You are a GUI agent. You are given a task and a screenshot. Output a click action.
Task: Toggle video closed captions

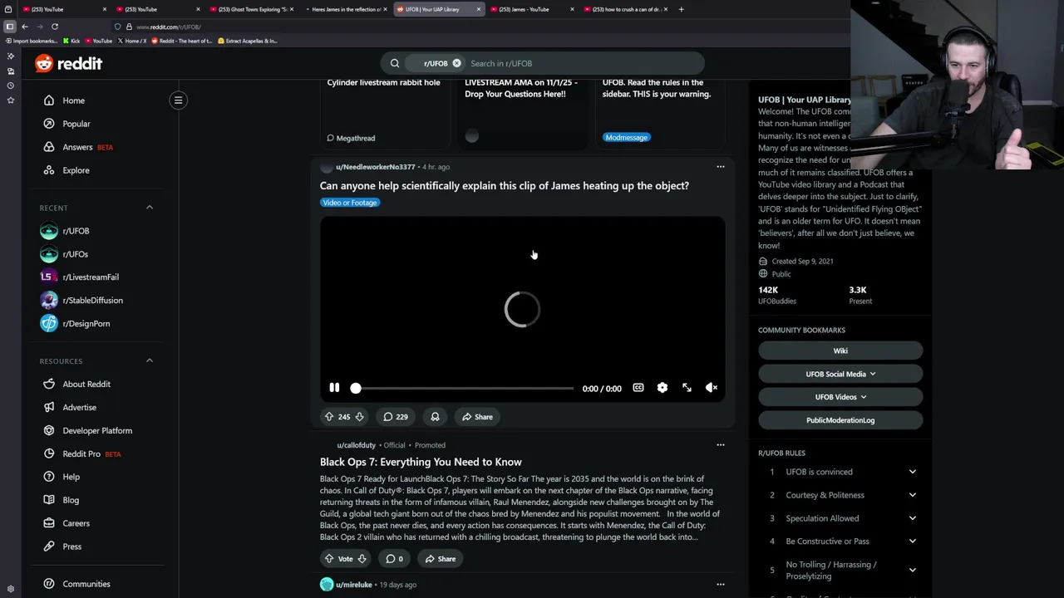(x=638, y=388)
